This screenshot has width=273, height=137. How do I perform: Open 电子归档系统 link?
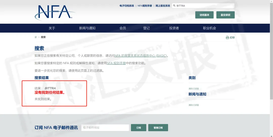(x=127, y=6)
